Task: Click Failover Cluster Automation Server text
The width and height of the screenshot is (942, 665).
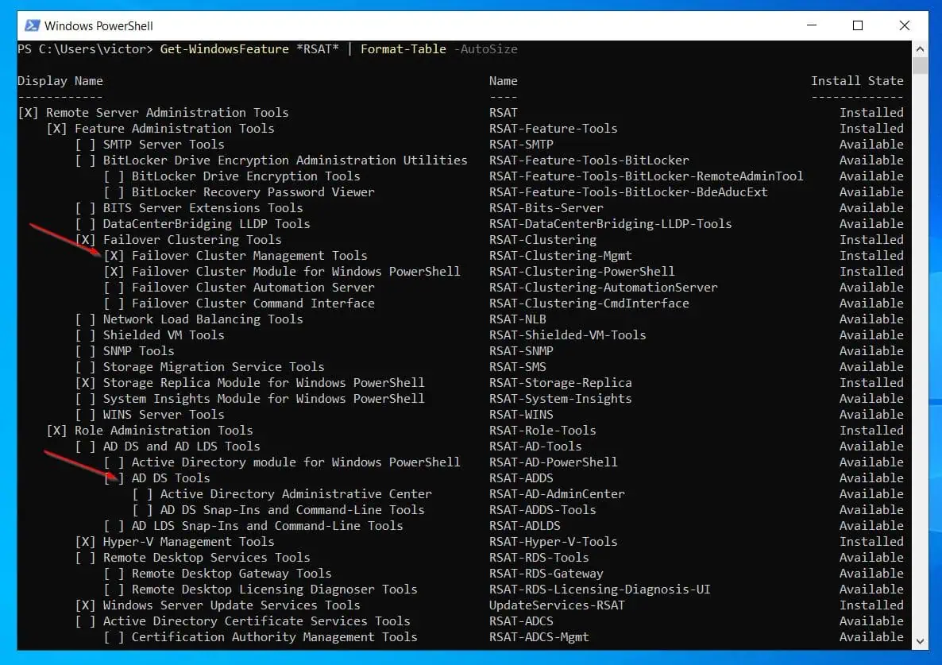Action: pos(253,288)
